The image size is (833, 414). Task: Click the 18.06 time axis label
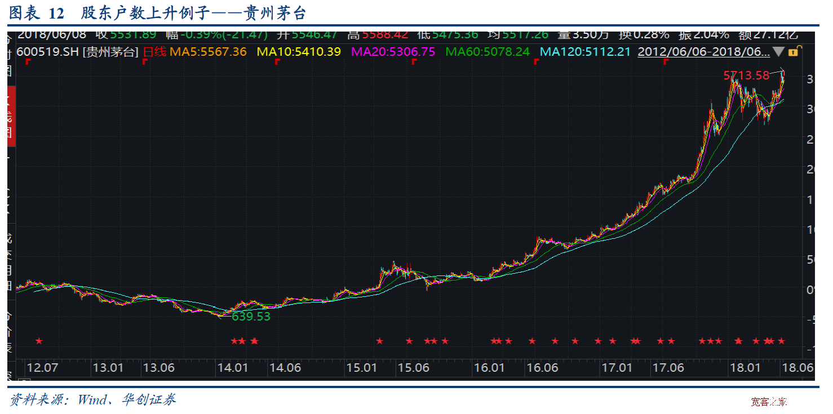pos(796,368)
